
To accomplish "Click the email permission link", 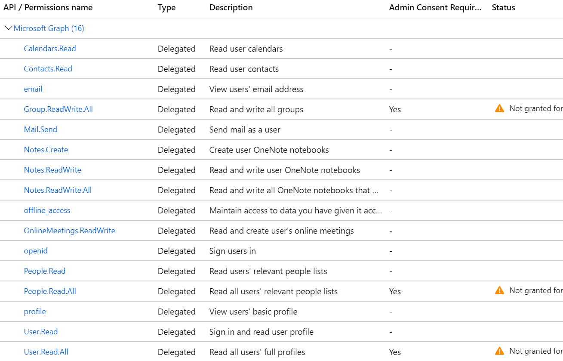I will coord(33,89).
